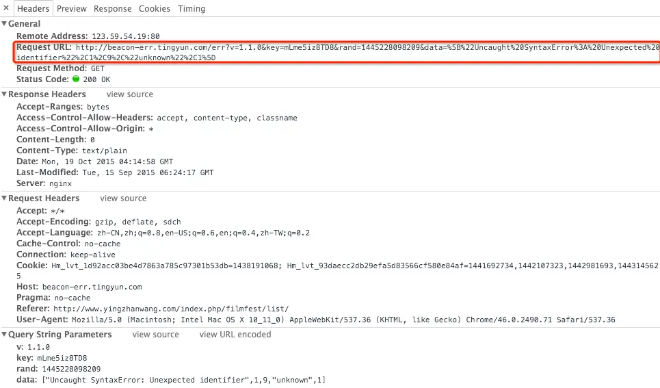
Task: Click the Referer URL value
Action: click(171, 309)
